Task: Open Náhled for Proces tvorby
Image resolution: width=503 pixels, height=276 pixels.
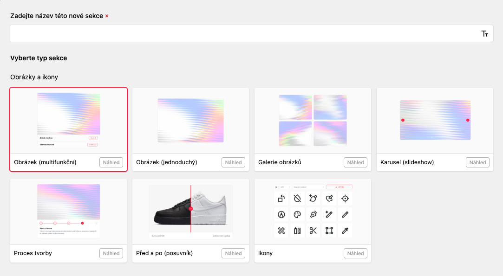Action: click(x=111, y=253)
